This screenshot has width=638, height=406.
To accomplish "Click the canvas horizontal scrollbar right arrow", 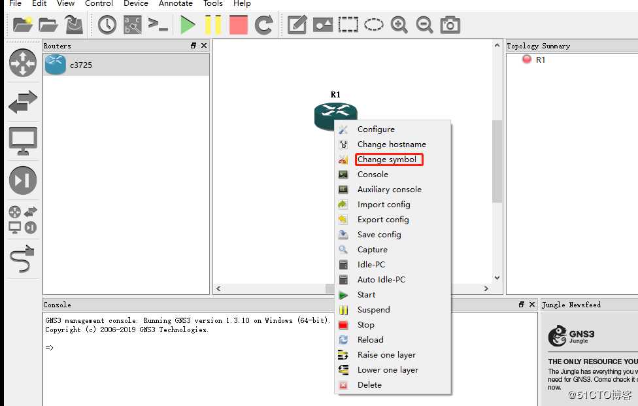I will click(x=486, y=288).
